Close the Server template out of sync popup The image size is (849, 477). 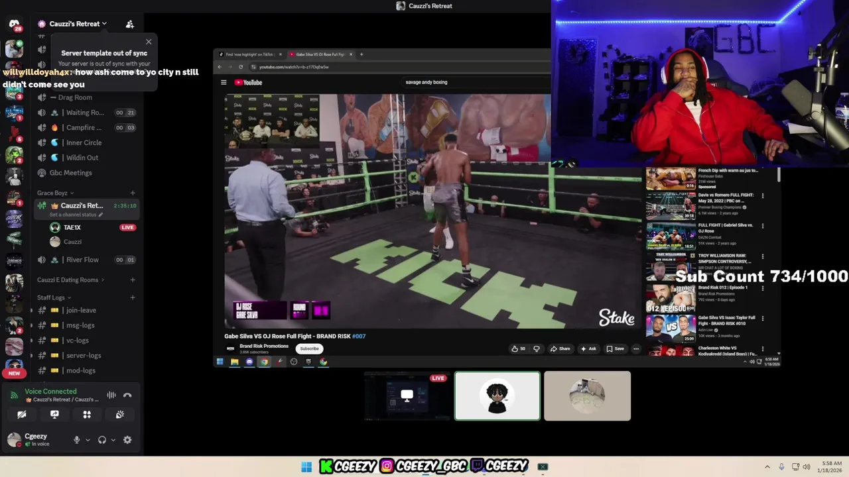[149, 42]
